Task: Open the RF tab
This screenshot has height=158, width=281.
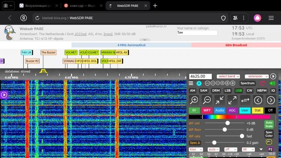Action: 194,110
